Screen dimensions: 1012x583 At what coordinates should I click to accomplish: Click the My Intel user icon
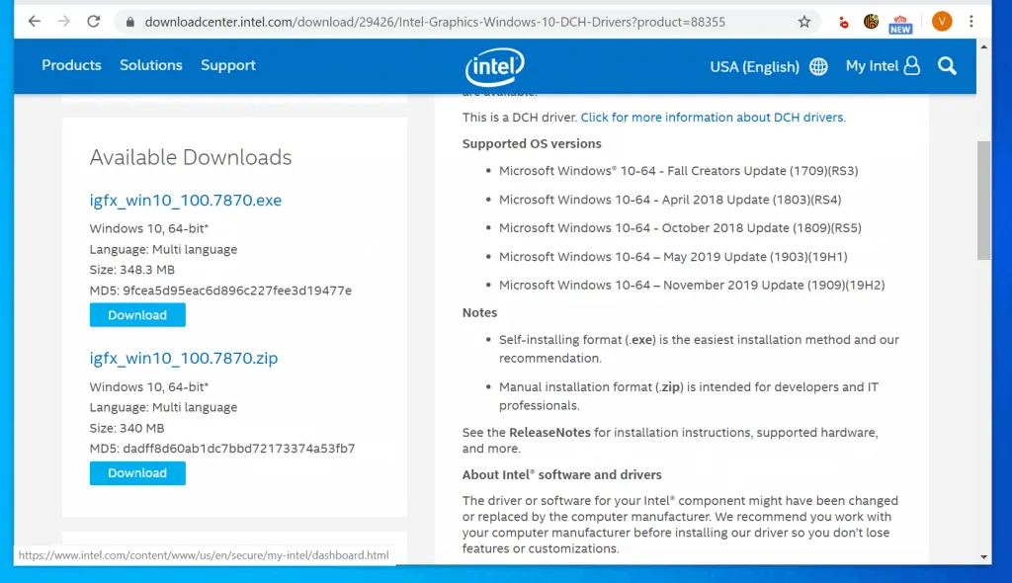click(x=911, y=66)
